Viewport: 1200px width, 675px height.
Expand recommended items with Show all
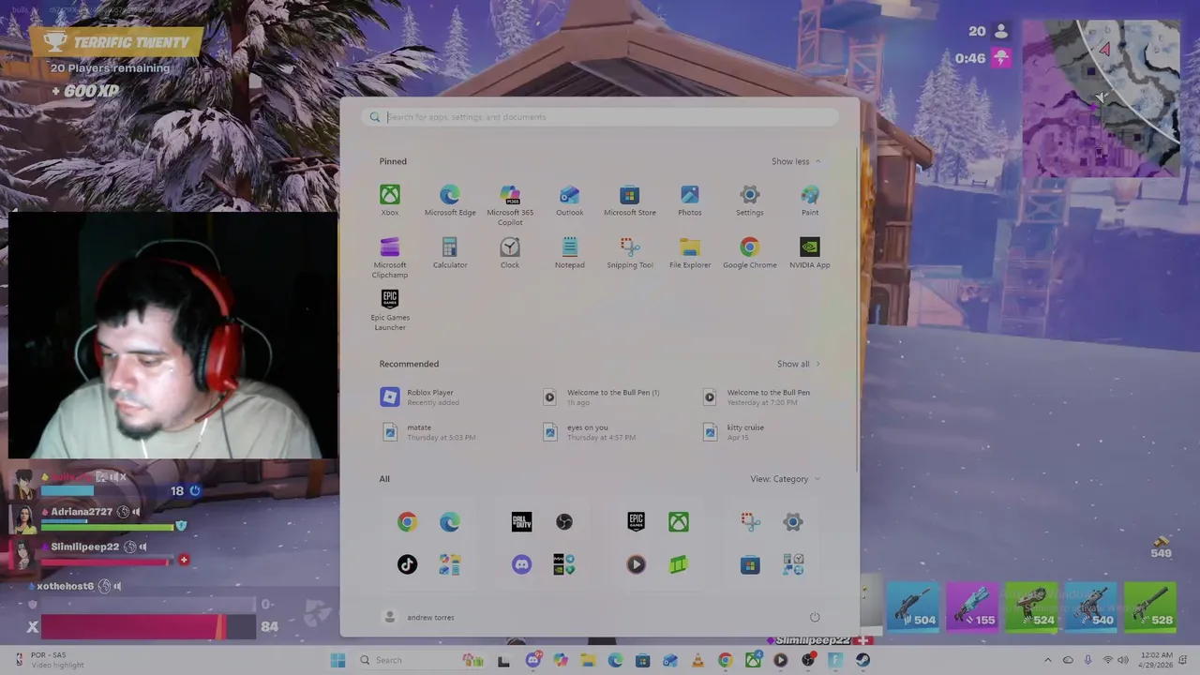798,364
